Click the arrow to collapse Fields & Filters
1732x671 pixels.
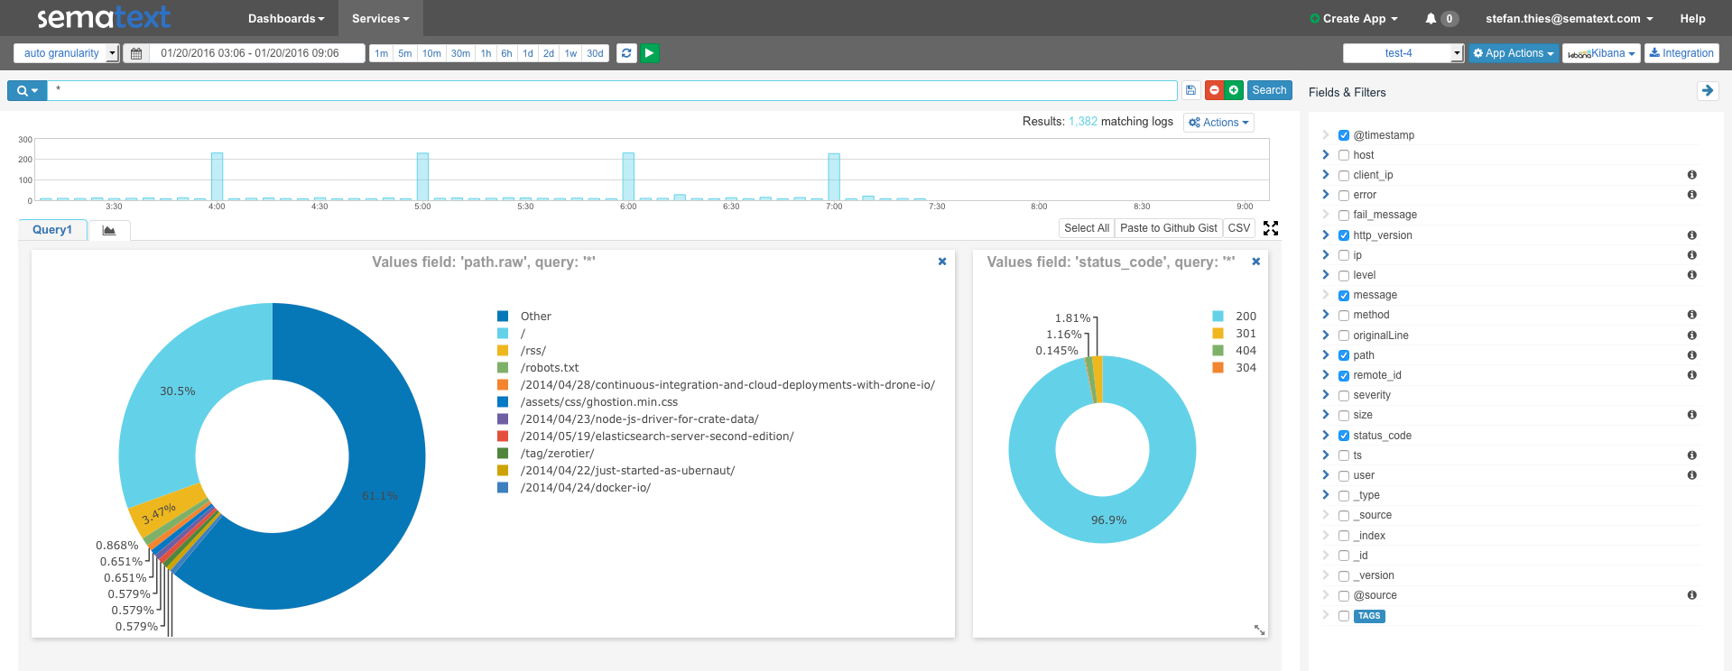(x=1707, y=90)
